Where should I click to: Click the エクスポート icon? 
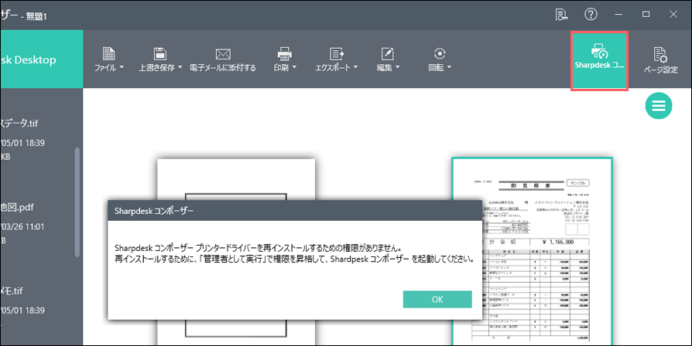point(336,54)
